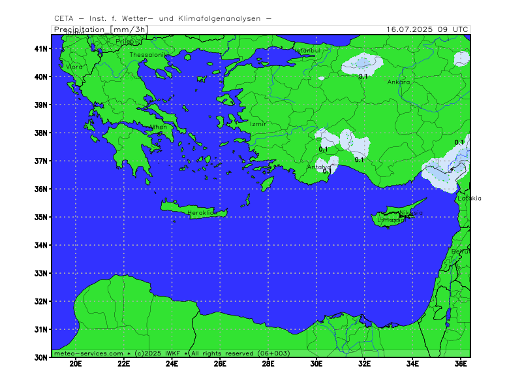Image resolution: width=522 pixels, height=392 pixels.
Task: Click the 'Precipitation [mm/3h]' title text
Action: click(101, 29)
